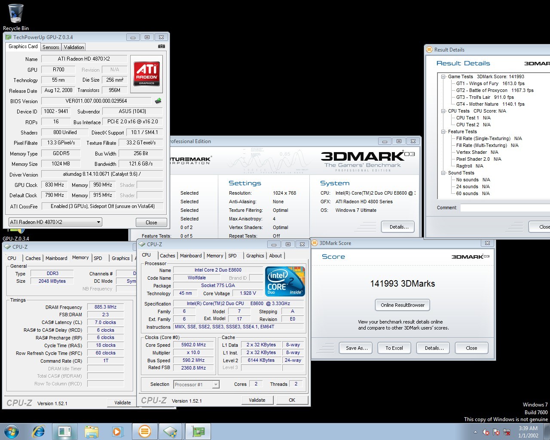This screenshot has width=550, height=440.
Task: Click the GPU-Z title bar icon
Action: (8, 37)
